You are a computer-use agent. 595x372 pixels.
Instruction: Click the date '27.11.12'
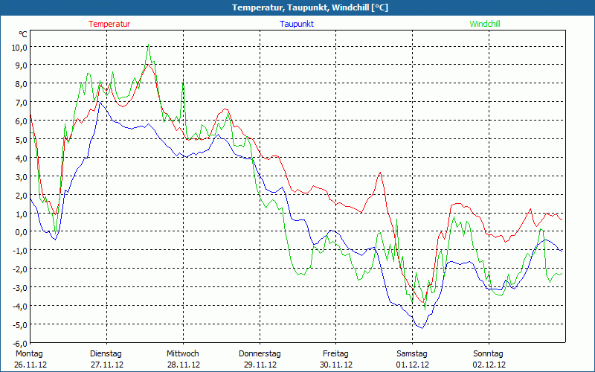107,365
